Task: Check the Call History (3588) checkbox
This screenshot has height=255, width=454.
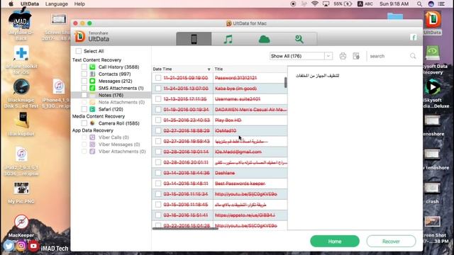Action: click(84, 67)
